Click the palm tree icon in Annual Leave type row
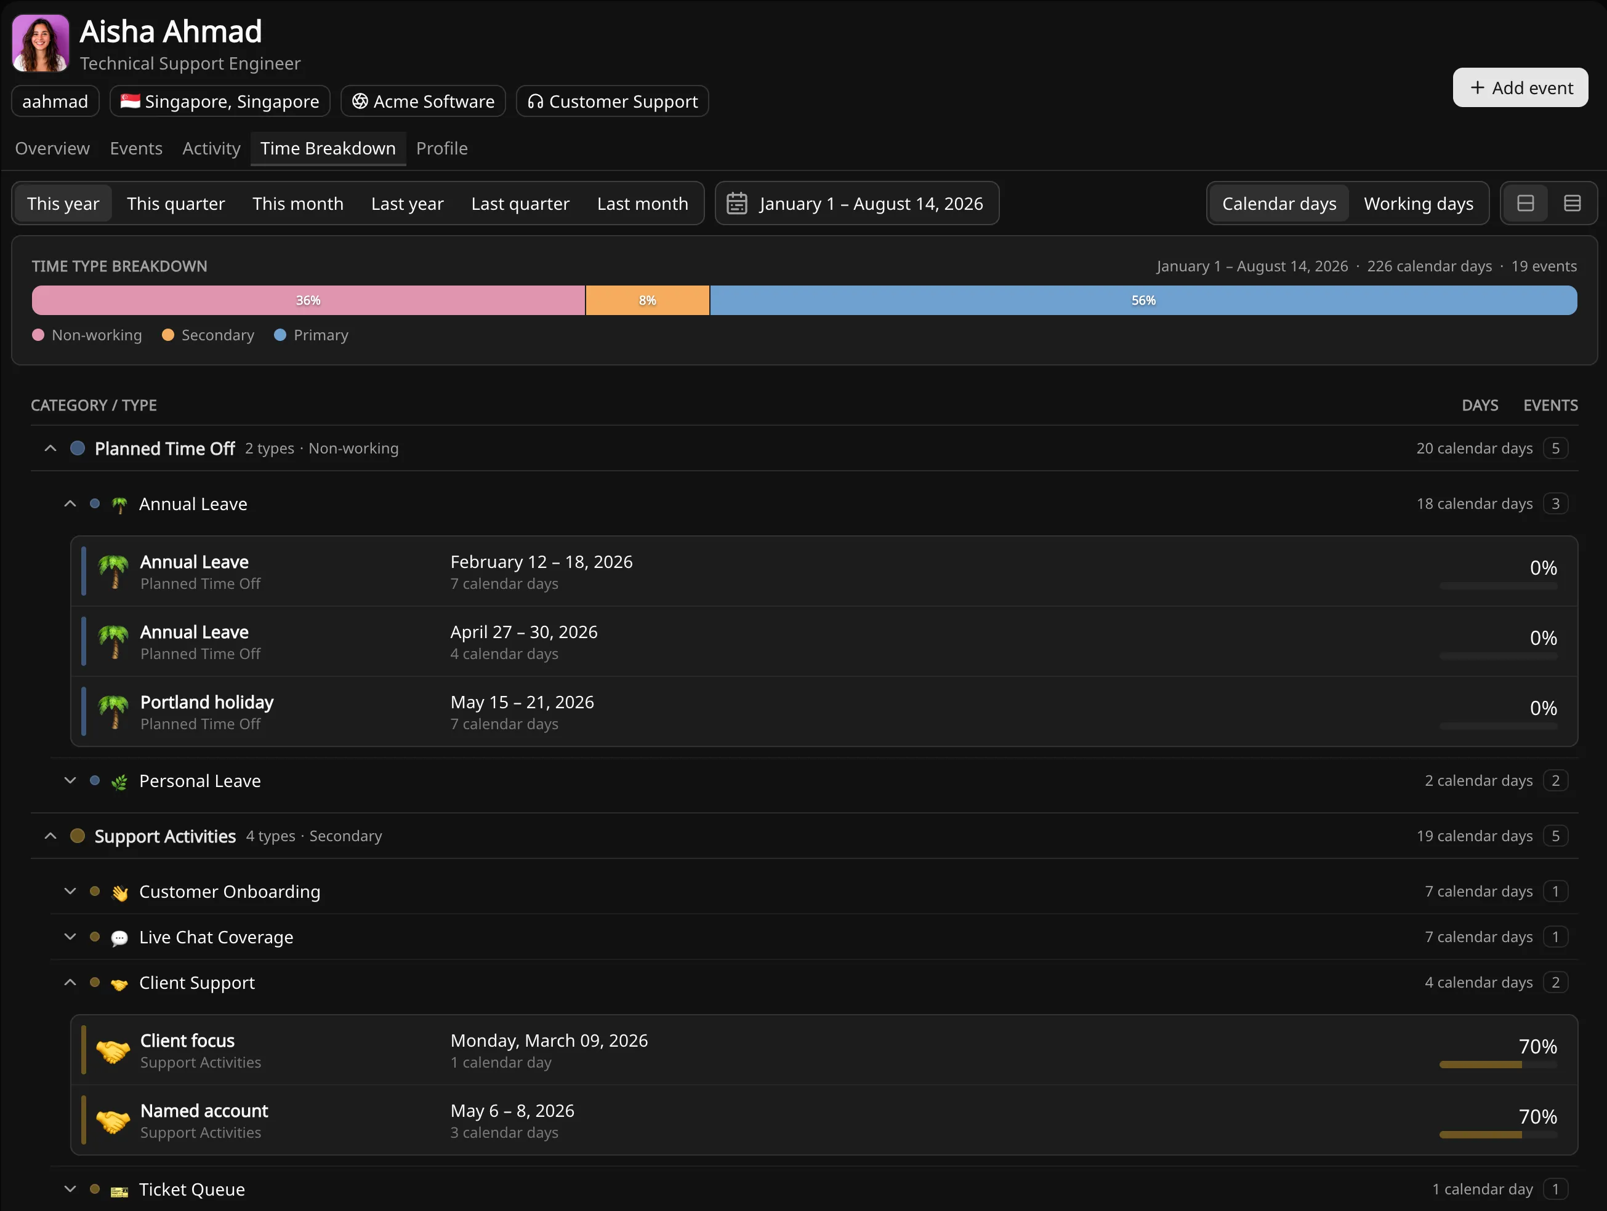 119,505
